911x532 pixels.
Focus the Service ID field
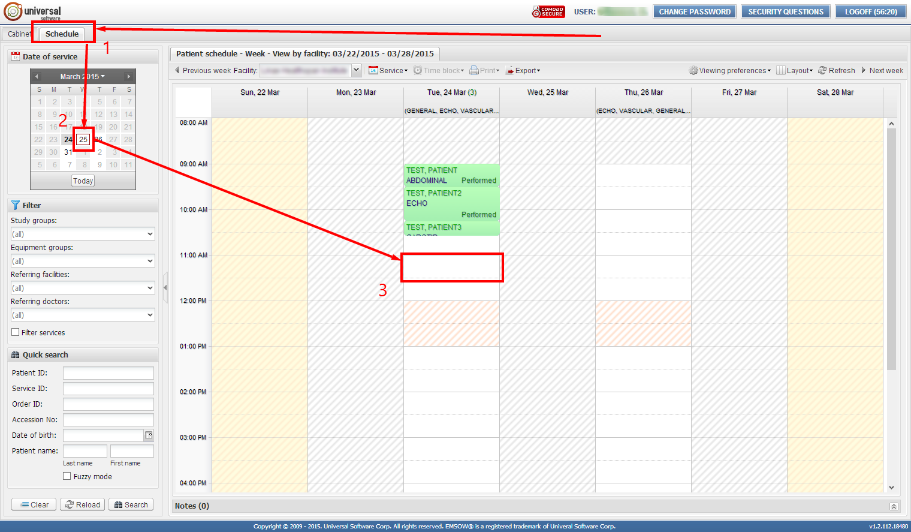[x=108, y=389]
